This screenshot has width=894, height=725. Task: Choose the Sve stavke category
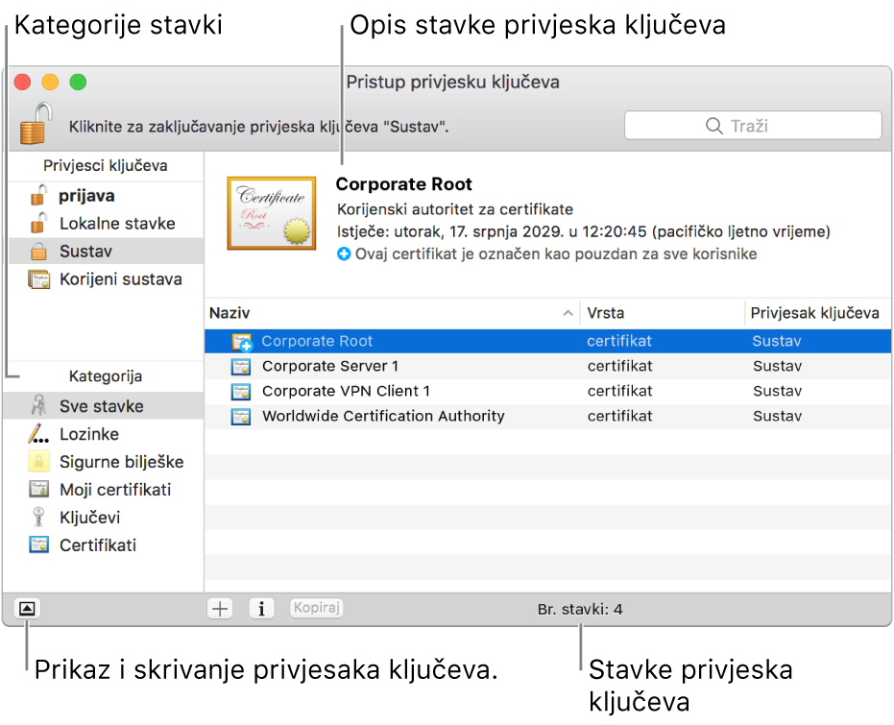[103, 406]
